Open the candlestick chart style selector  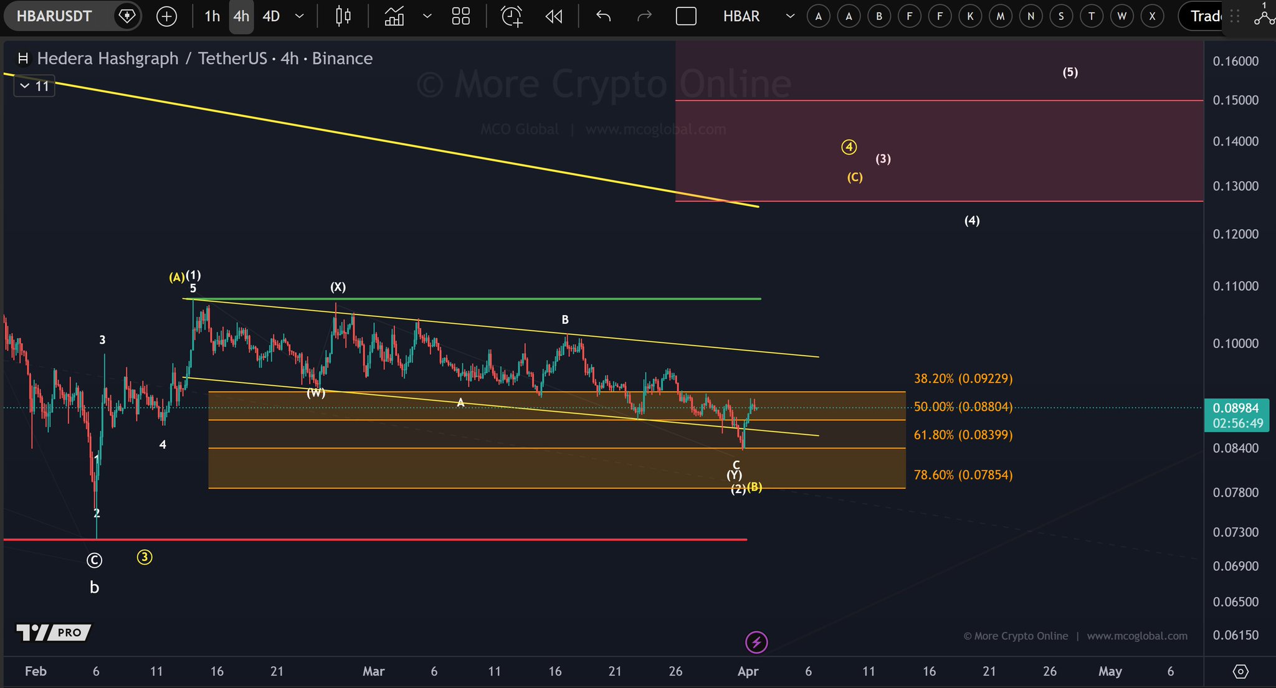click(343, 16)
